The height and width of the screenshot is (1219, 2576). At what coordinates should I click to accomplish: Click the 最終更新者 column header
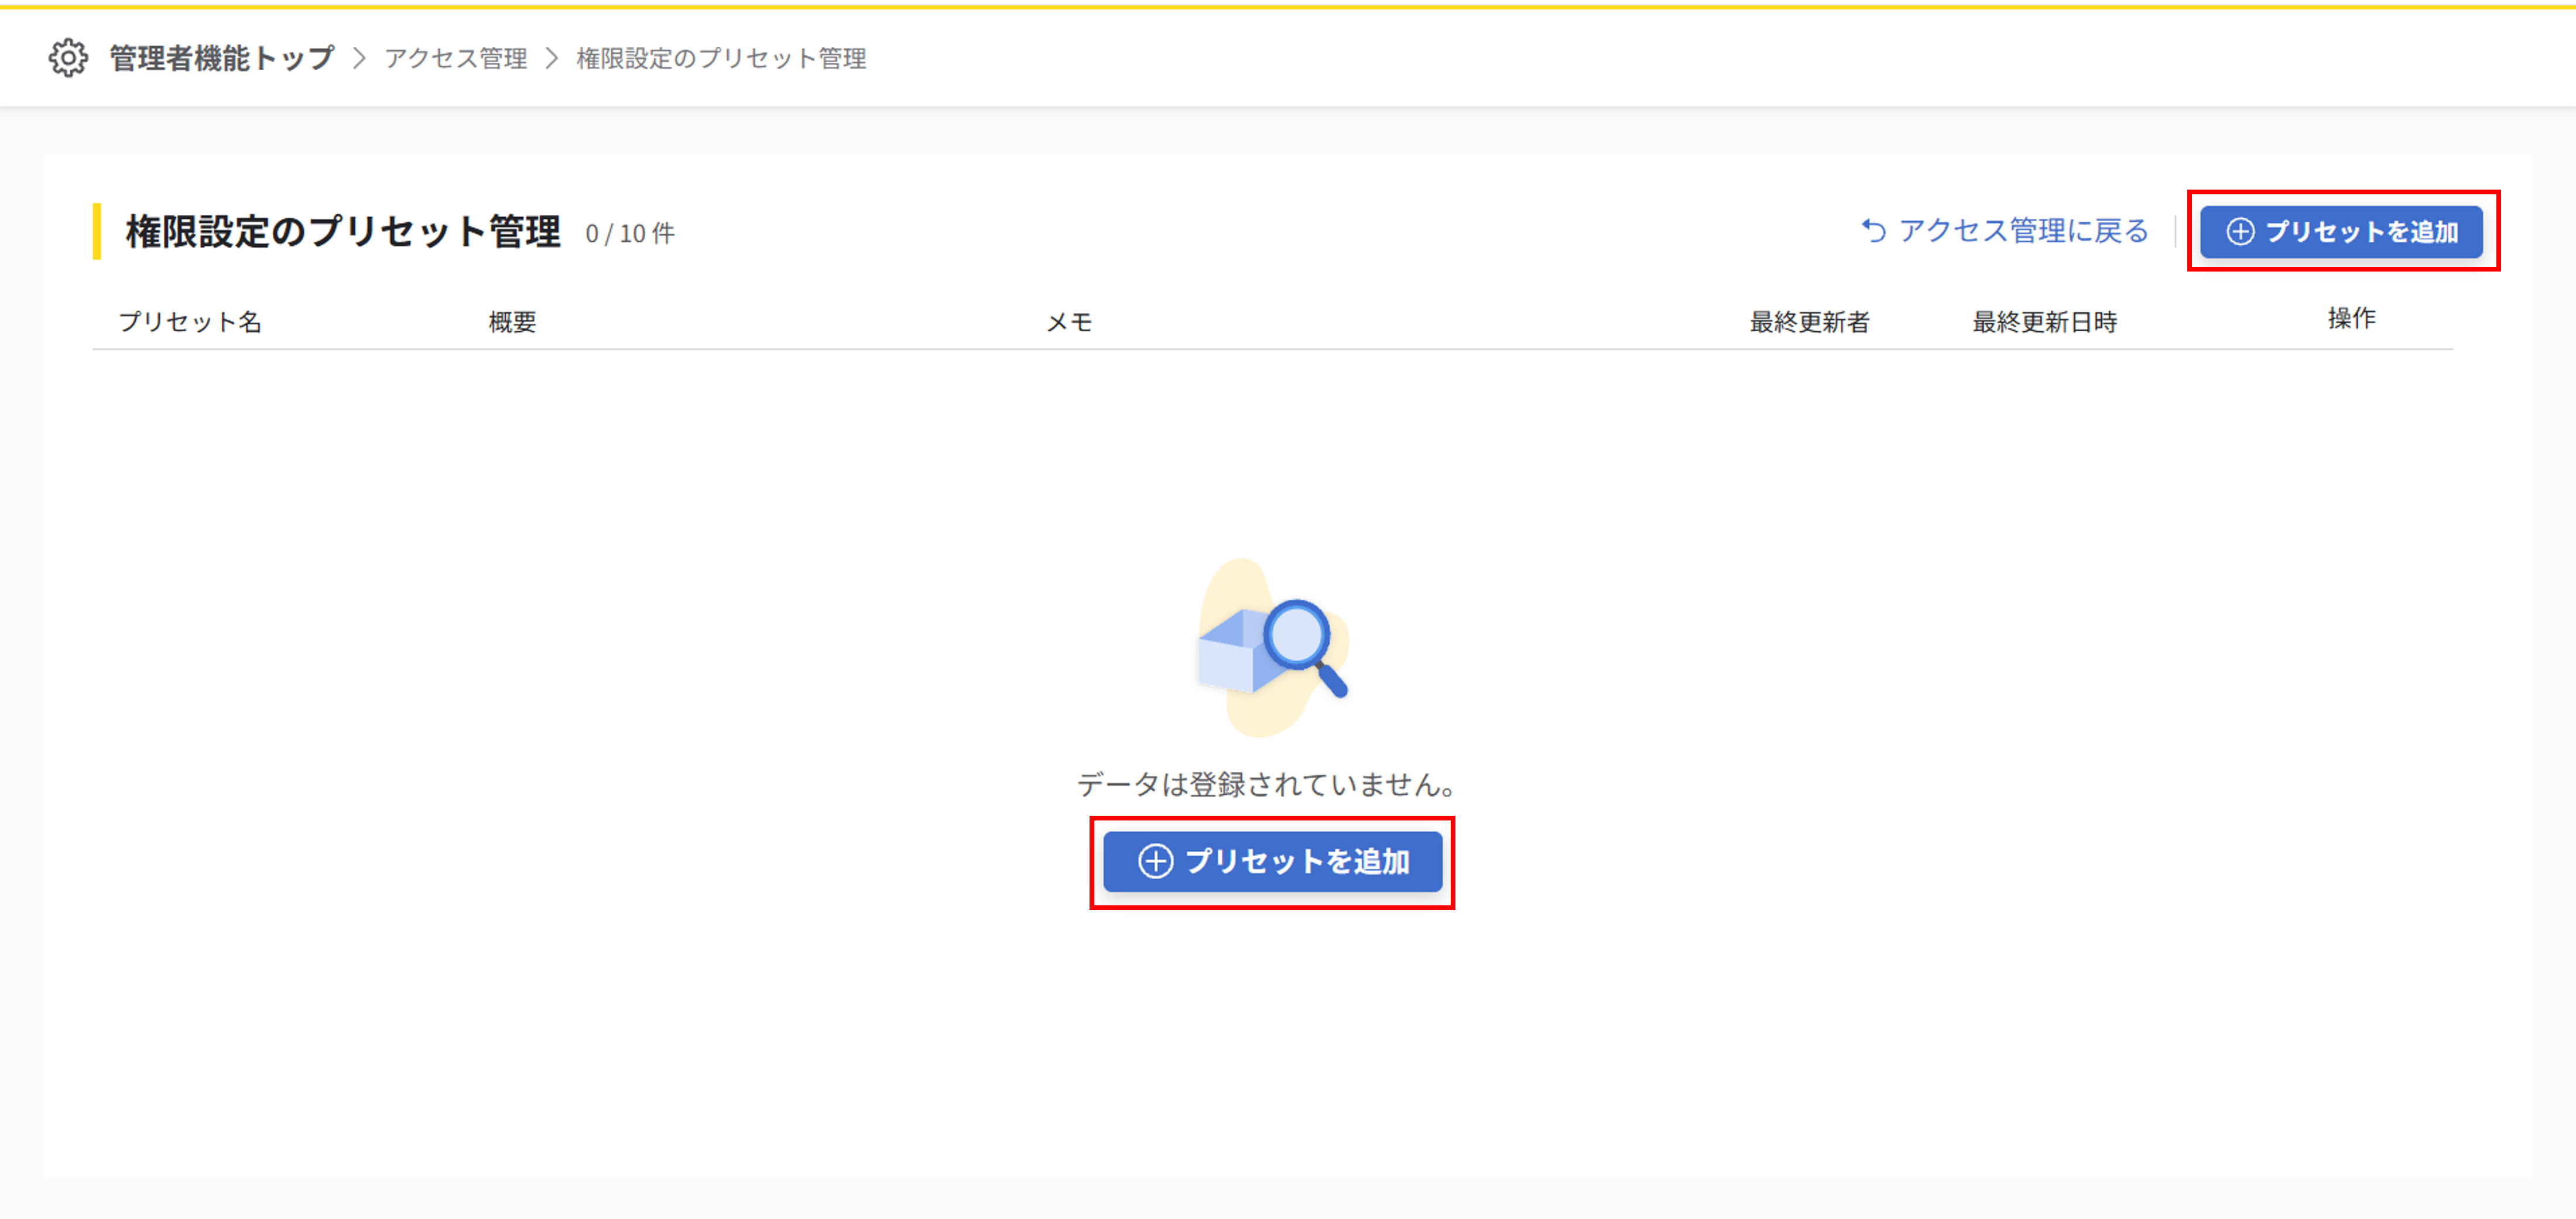click(1809, 322)
